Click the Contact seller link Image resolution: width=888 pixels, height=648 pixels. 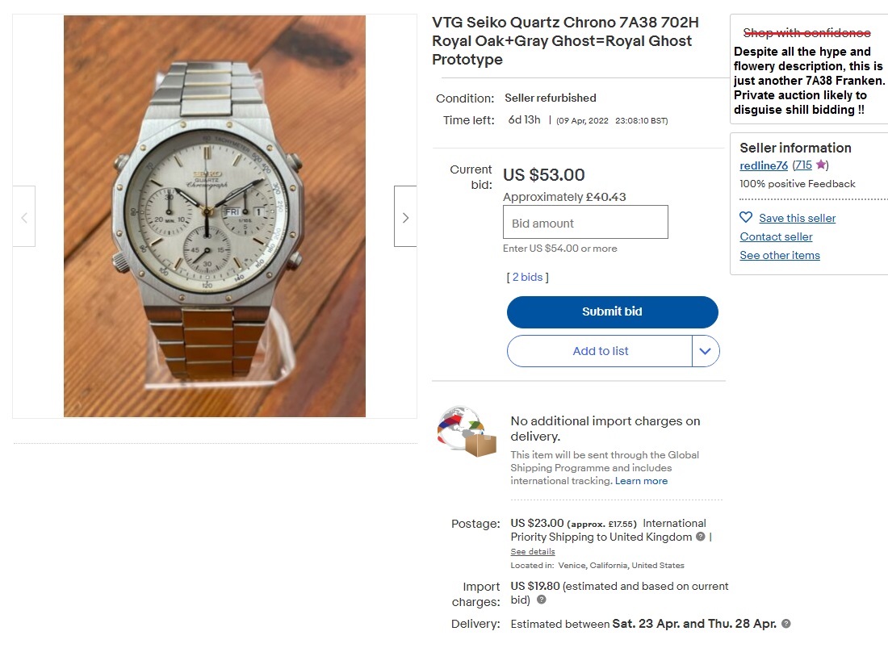[x=776, y=236]
